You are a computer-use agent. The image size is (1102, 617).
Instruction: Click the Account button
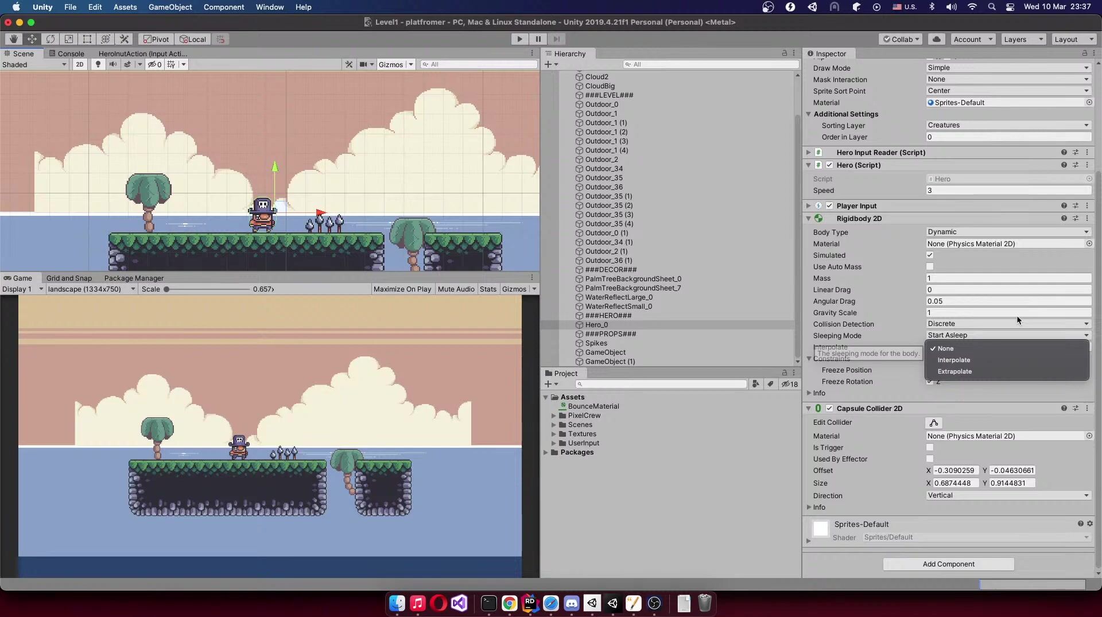(x=973, y=39)
